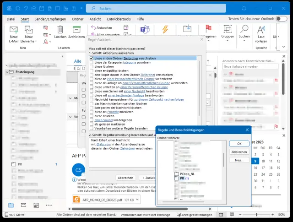Open the Suchen magnifier tool in ribbon
The image size is (293, 222).
[x=244, y=30]
